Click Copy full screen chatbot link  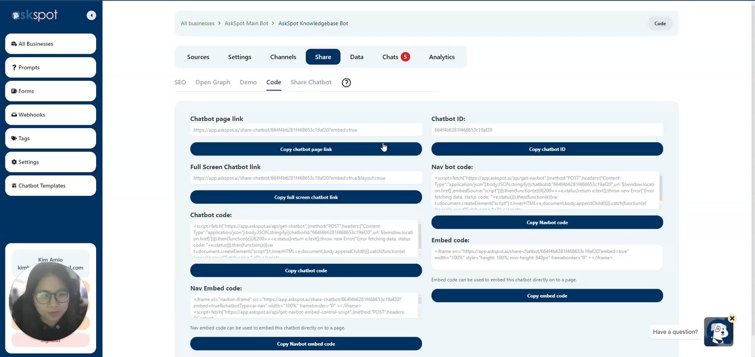pyautogui.click(x=306, y=197)
